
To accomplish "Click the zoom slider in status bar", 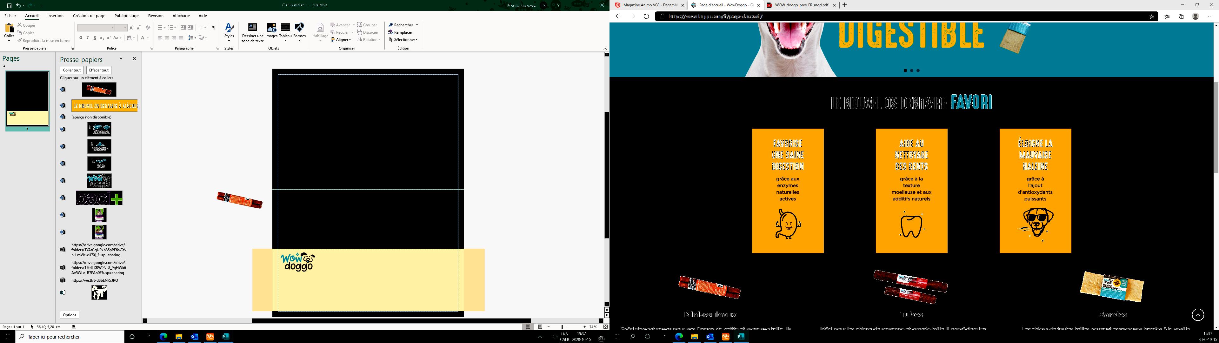I will click(563, 327).
